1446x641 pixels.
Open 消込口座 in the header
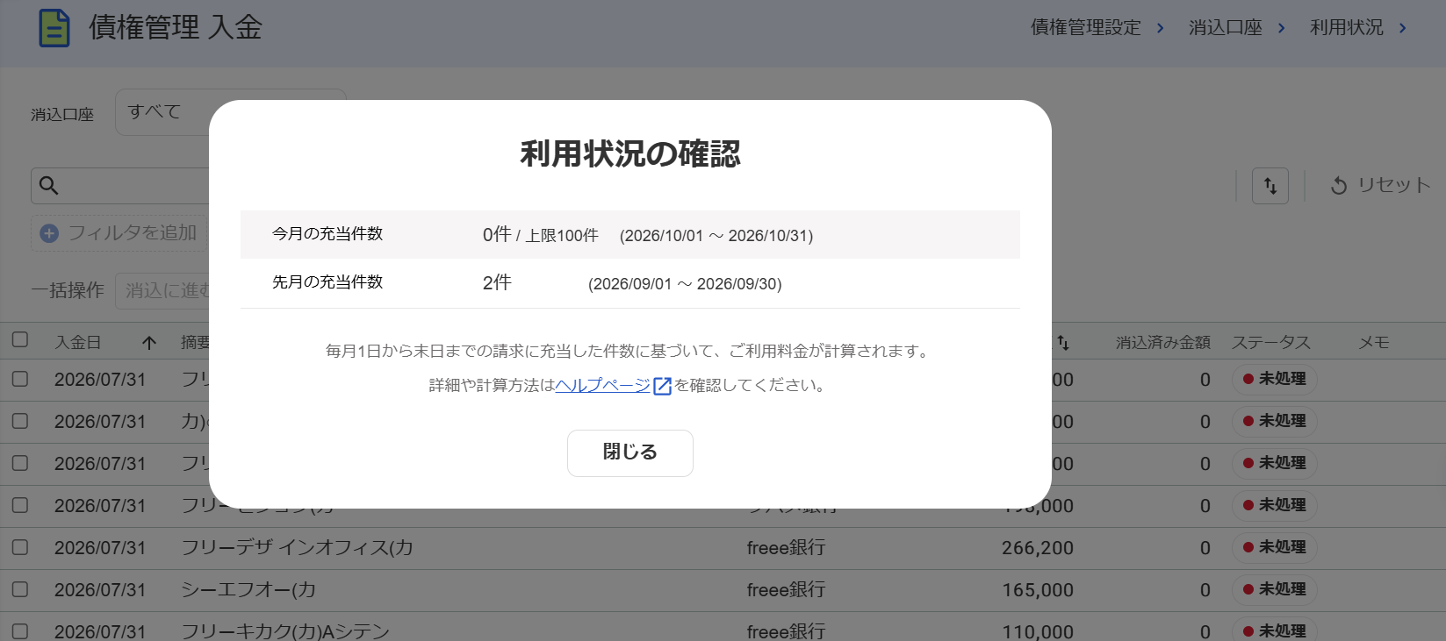1226,28
